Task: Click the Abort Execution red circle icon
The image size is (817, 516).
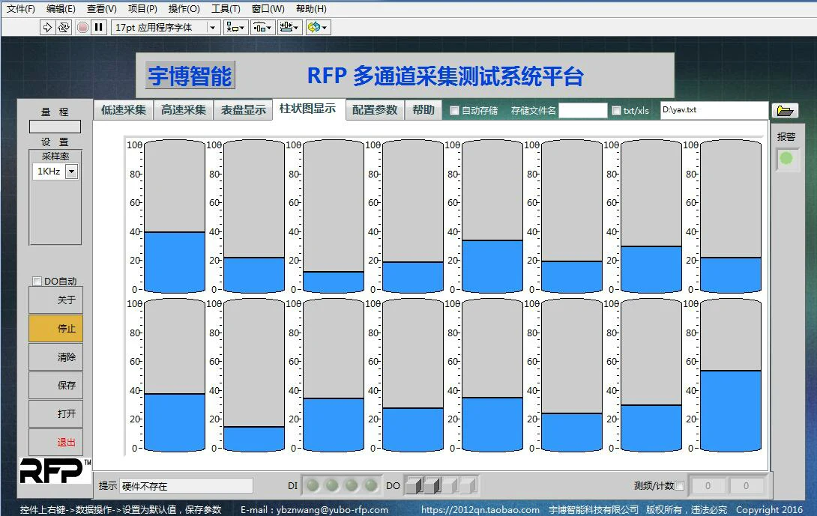Action: (x=82, y=27)
